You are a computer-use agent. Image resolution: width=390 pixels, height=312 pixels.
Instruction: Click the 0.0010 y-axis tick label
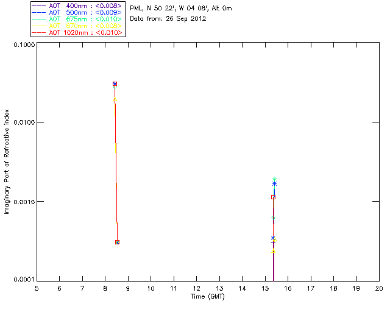[24, 202]
